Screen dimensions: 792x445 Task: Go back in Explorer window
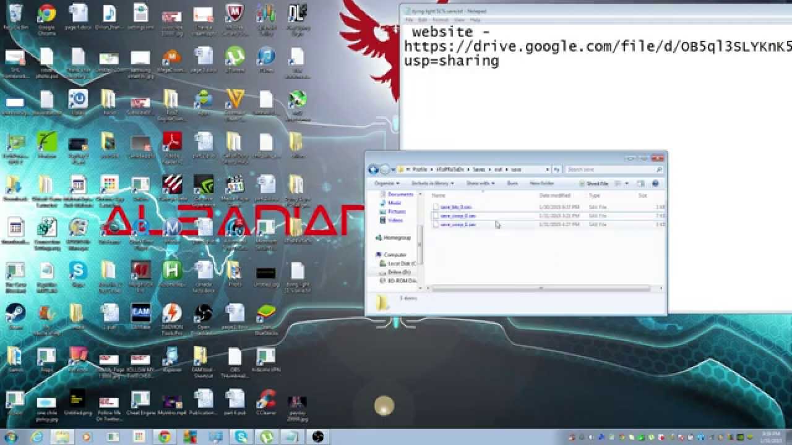point(373,169)
